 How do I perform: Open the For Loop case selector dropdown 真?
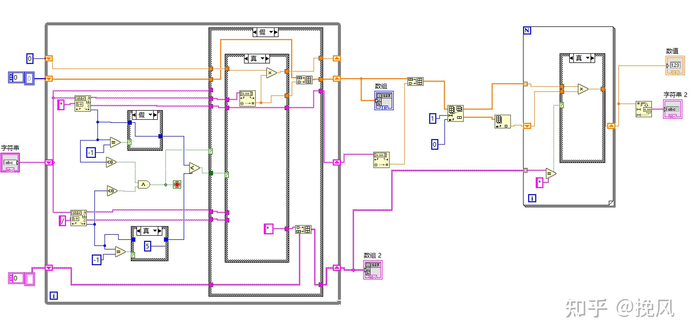point(587,58)
